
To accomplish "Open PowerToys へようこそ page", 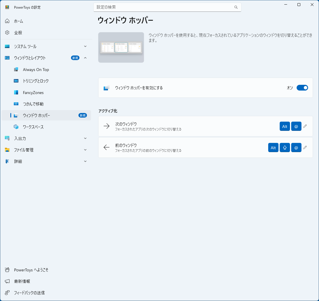I will coord(46,270).
